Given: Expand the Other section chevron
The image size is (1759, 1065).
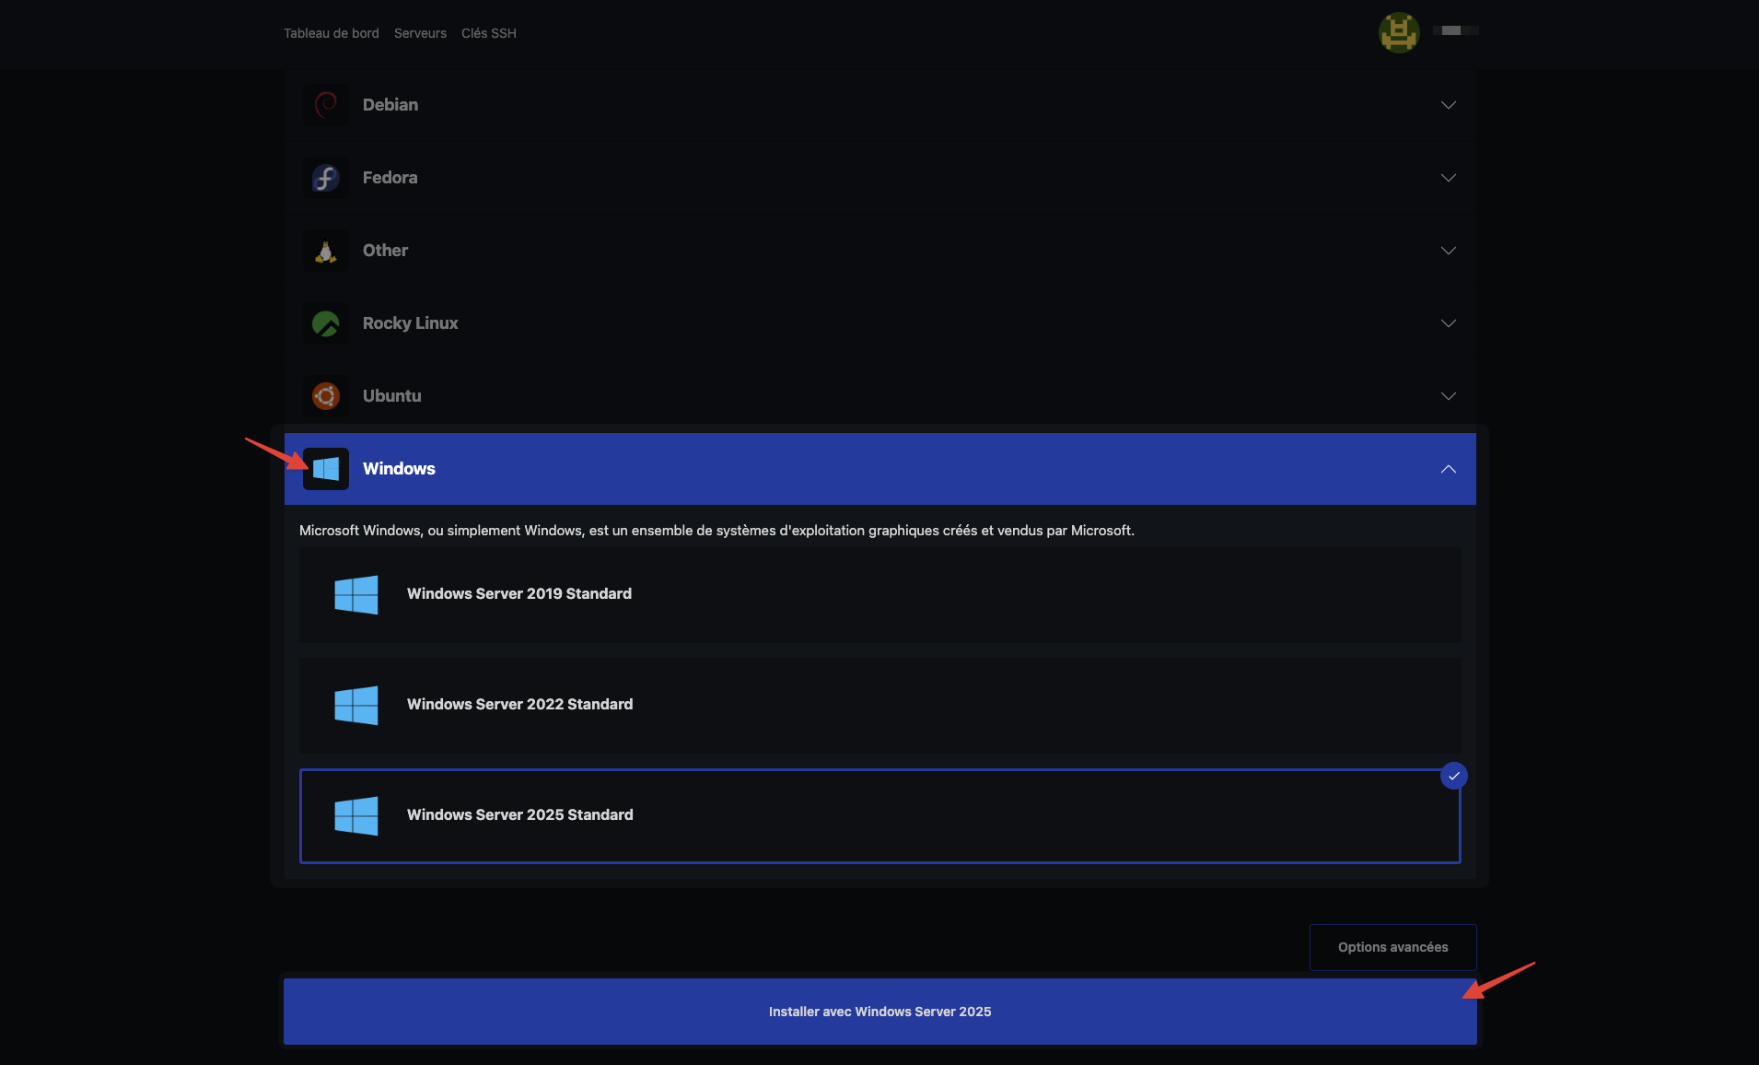Looking at the screenshot, I should 1449,251.
